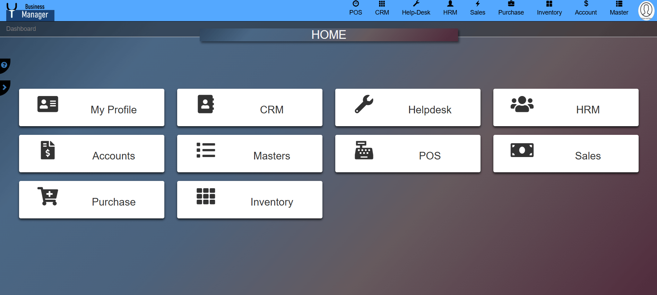Viewport: 657px width, 295px height.
Task: Open the POS cash register tile
Action: click(x=408, y=154)
